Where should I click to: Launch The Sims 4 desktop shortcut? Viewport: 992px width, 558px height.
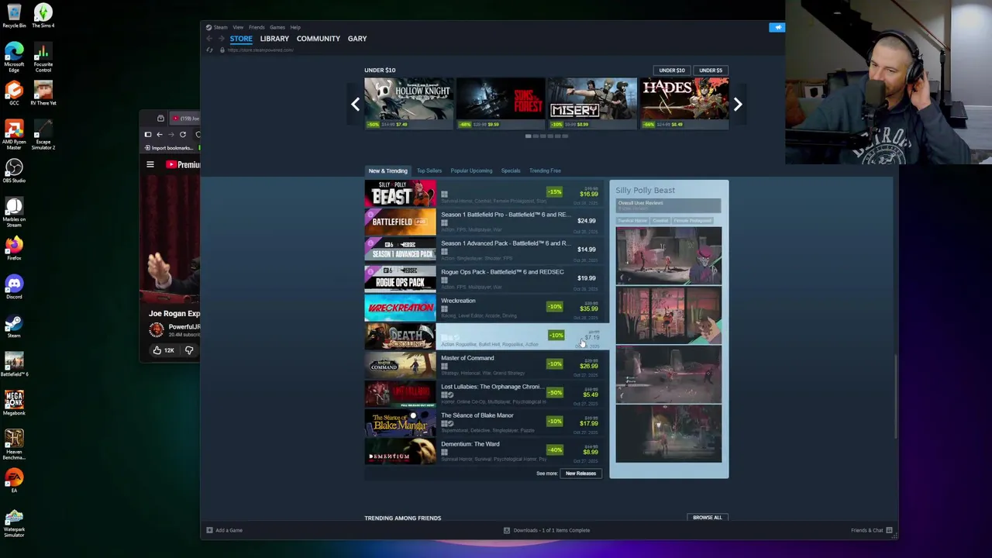(43, 15)
